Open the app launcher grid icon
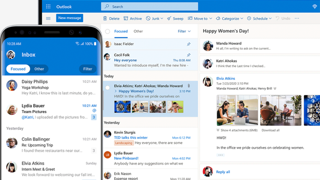This screenshot has height=180, width=320. coord(48,6)
